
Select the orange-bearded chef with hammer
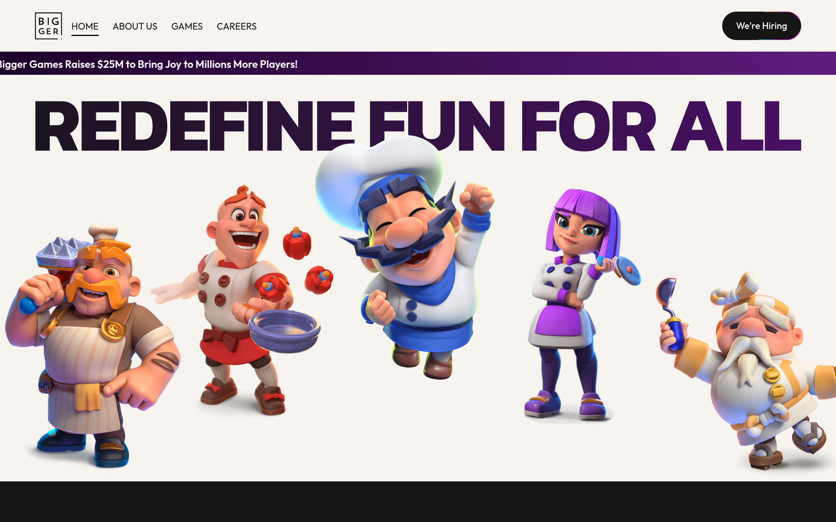93,345
